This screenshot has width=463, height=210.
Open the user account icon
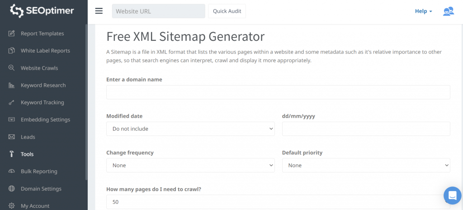coord(448,11)
